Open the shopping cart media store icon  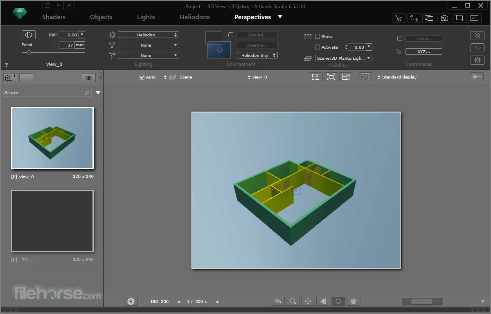tap(399, 18)
